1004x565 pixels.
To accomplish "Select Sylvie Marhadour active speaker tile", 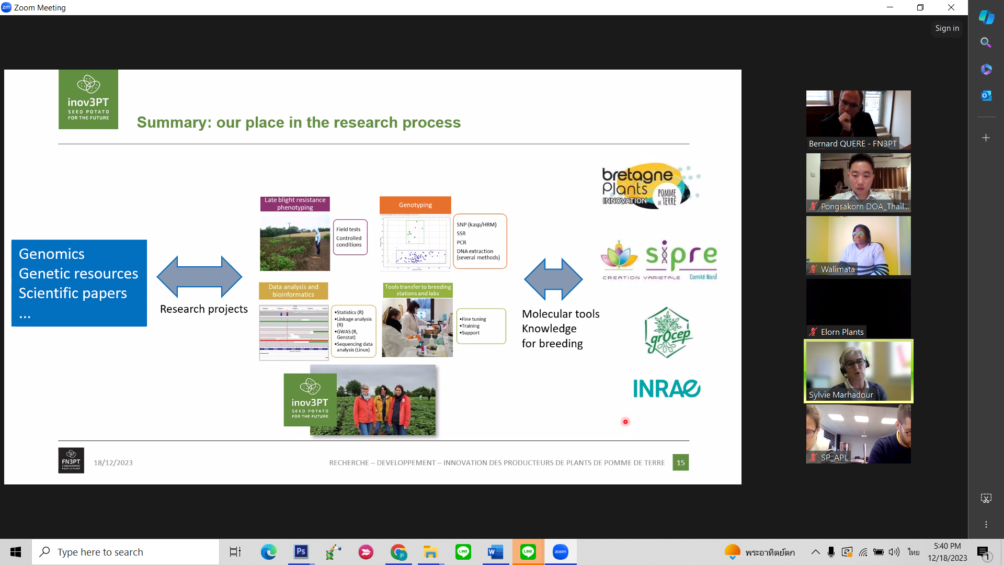I will (858, 371).
